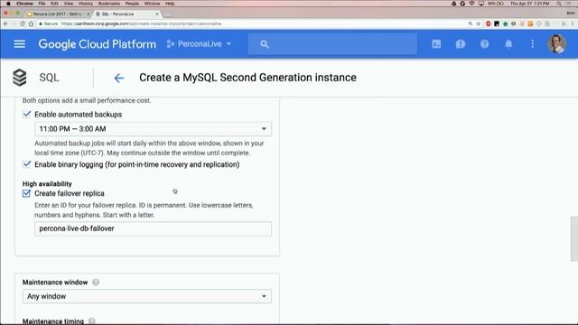Screen dimensions: 578x325
Task: Open the feedback speech-bubble icon
Action: pyautogui.click(x=461, y=44)
